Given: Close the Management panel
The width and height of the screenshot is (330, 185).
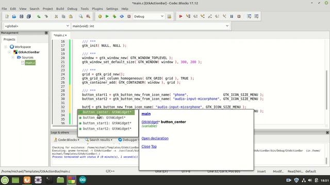Looking at the screenshot, I should tap(46, 33).
